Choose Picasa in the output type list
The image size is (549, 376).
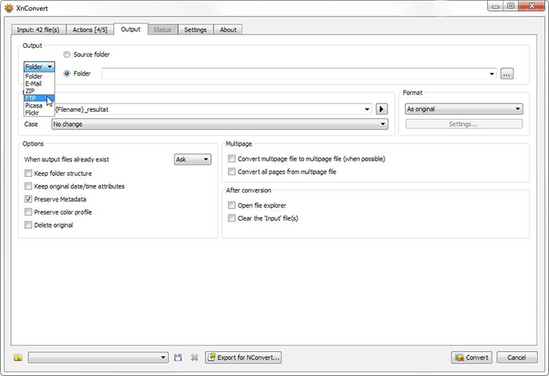[39, 106]
